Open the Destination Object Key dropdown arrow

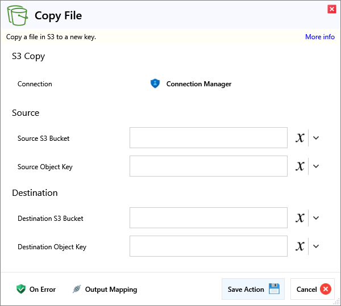[317, 246]
